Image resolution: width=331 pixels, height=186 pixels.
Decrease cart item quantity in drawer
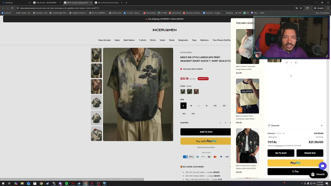287,63
